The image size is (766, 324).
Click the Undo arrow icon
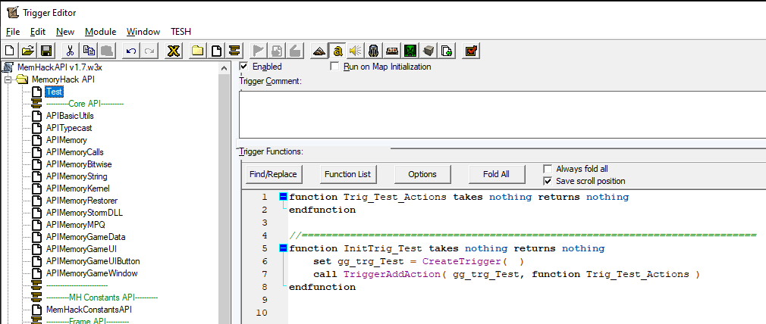click(x=130, y=51)
